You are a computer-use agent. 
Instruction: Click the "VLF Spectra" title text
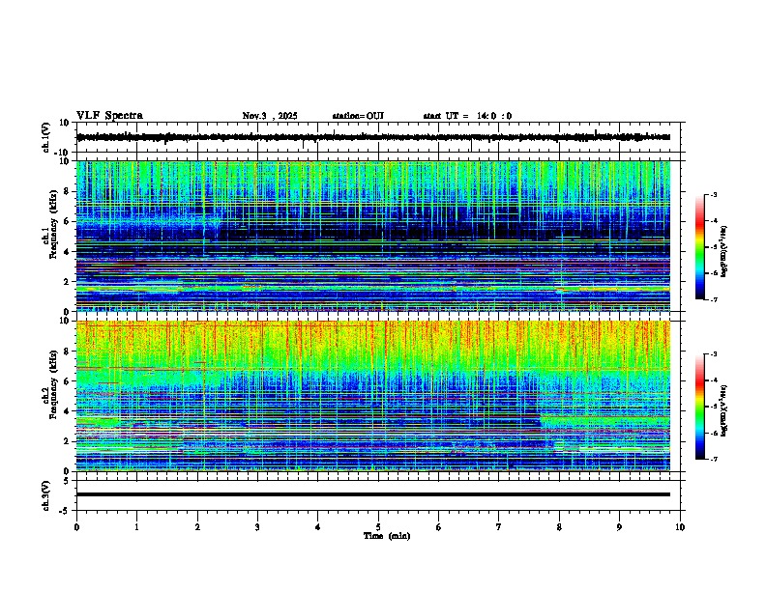109,116
